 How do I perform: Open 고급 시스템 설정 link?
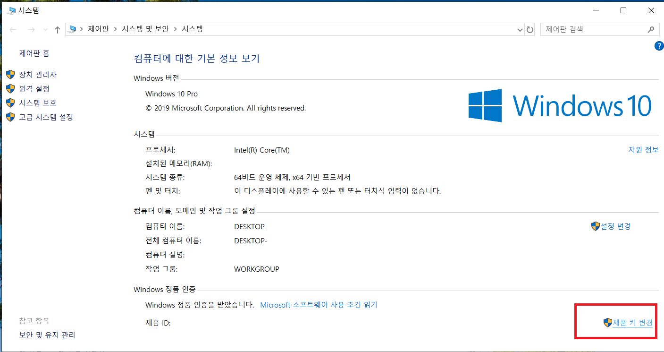pos(46,117)
